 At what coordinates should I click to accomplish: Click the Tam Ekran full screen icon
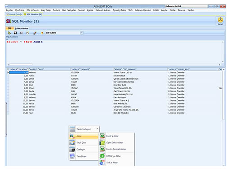pos(72,156)
